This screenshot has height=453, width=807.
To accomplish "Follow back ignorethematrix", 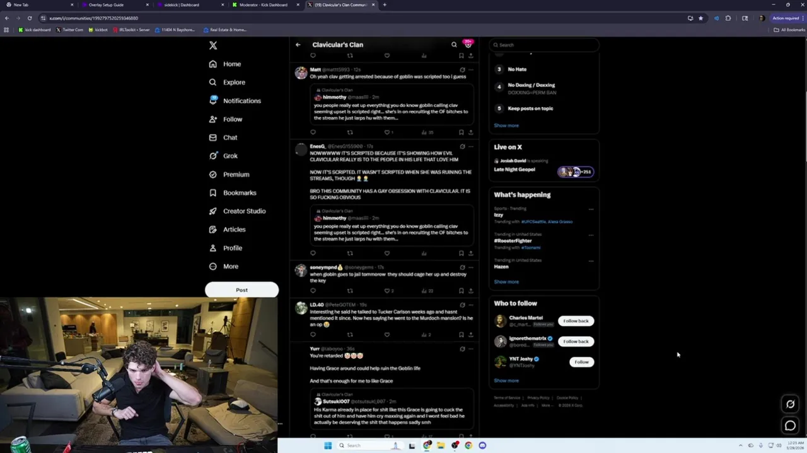I will [576, 342].
